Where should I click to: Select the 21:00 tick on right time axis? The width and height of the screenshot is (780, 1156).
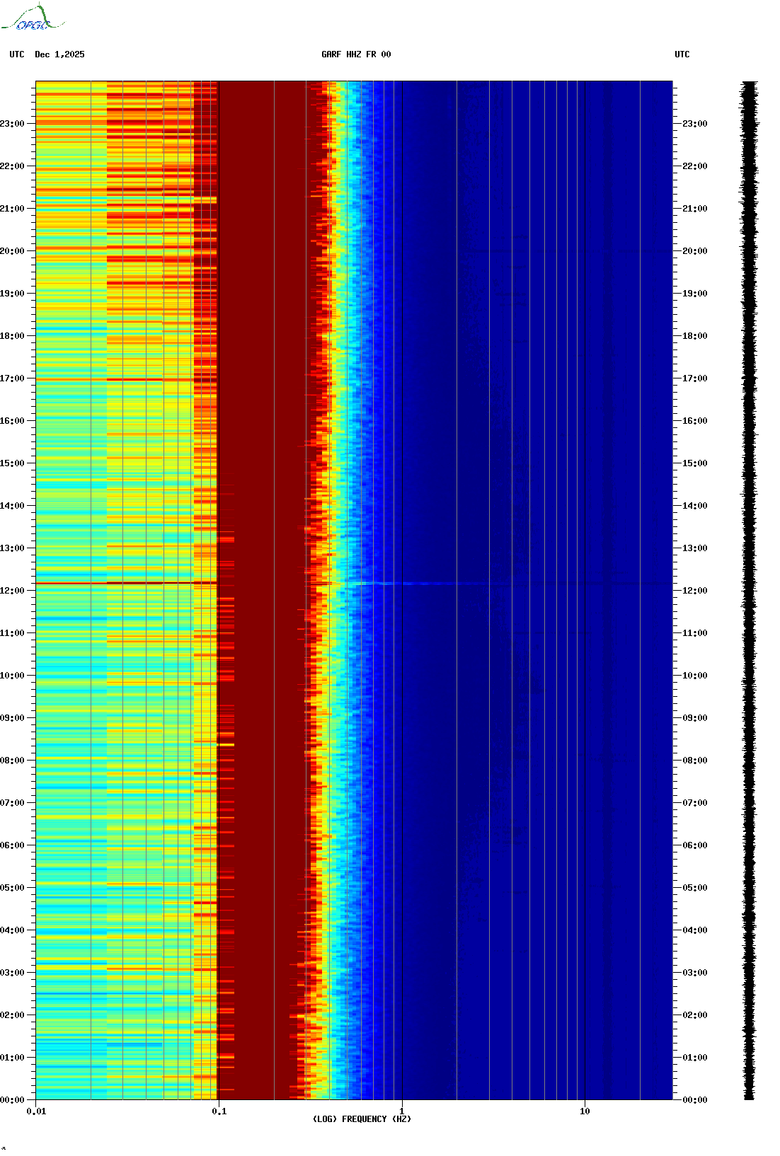[694, 209]
